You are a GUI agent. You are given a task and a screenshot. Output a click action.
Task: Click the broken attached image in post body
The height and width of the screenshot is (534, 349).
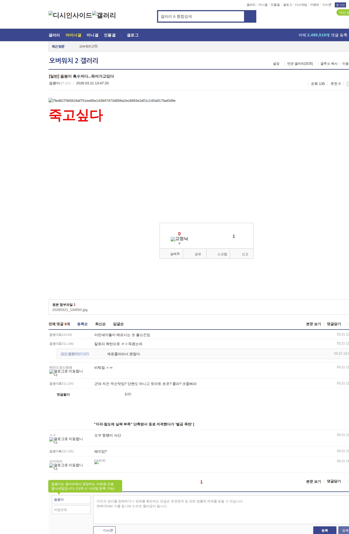112,100
